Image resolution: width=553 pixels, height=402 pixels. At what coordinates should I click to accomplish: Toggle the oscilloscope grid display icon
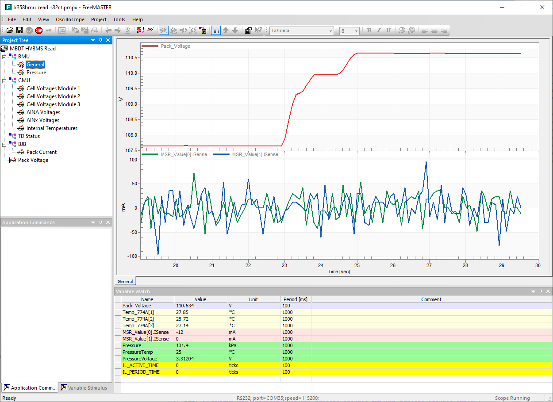215,30
